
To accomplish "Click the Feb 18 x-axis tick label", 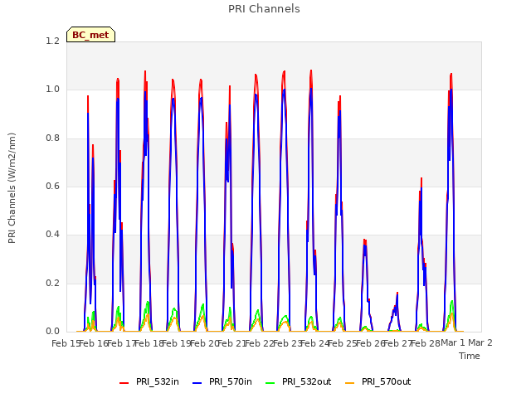I will (x=149, y=343).
